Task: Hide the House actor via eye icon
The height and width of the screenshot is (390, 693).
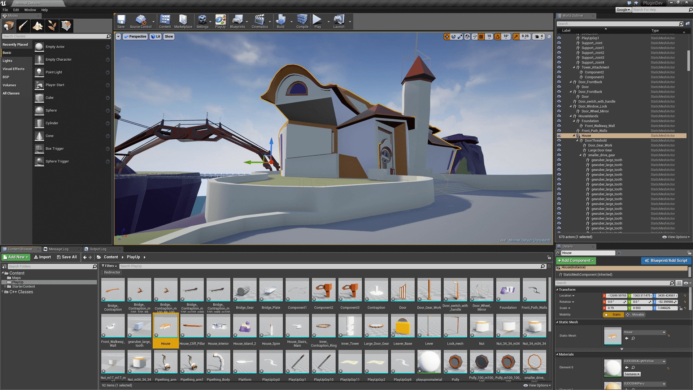Action: click(559, 136)
